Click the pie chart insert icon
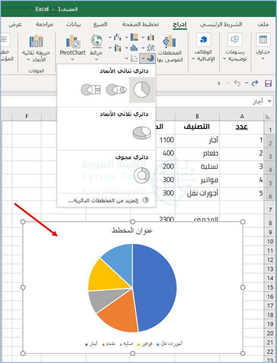Screen dimensions: 277x363 point(151,58)
